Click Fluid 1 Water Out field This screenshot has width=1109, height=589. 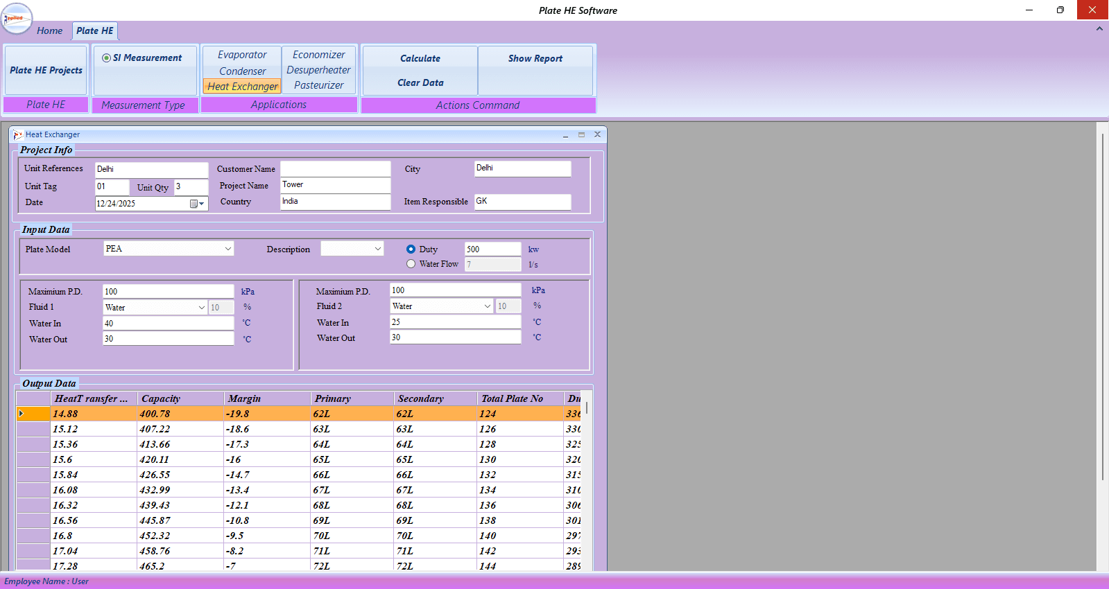[169, 339]
